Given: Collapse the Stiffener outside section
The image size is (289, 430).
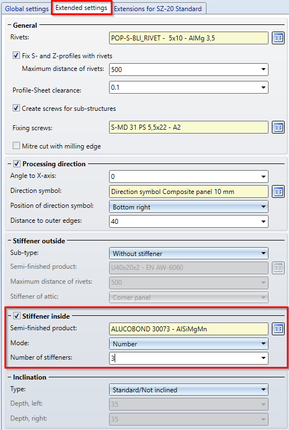Looking at the screenshot, I should (9, 241).
